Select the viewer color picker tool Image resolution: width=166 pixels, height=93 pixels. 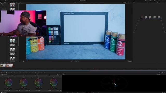click(x=20, y=61)
